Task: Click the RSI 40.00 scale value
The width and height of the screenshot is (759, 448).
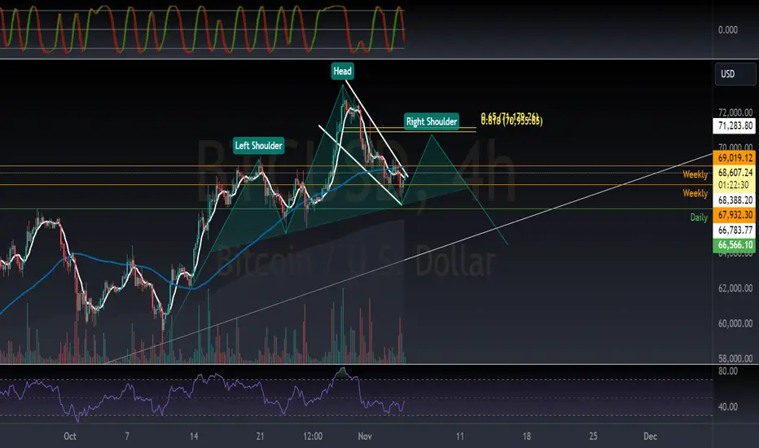Action: [728, 406]
